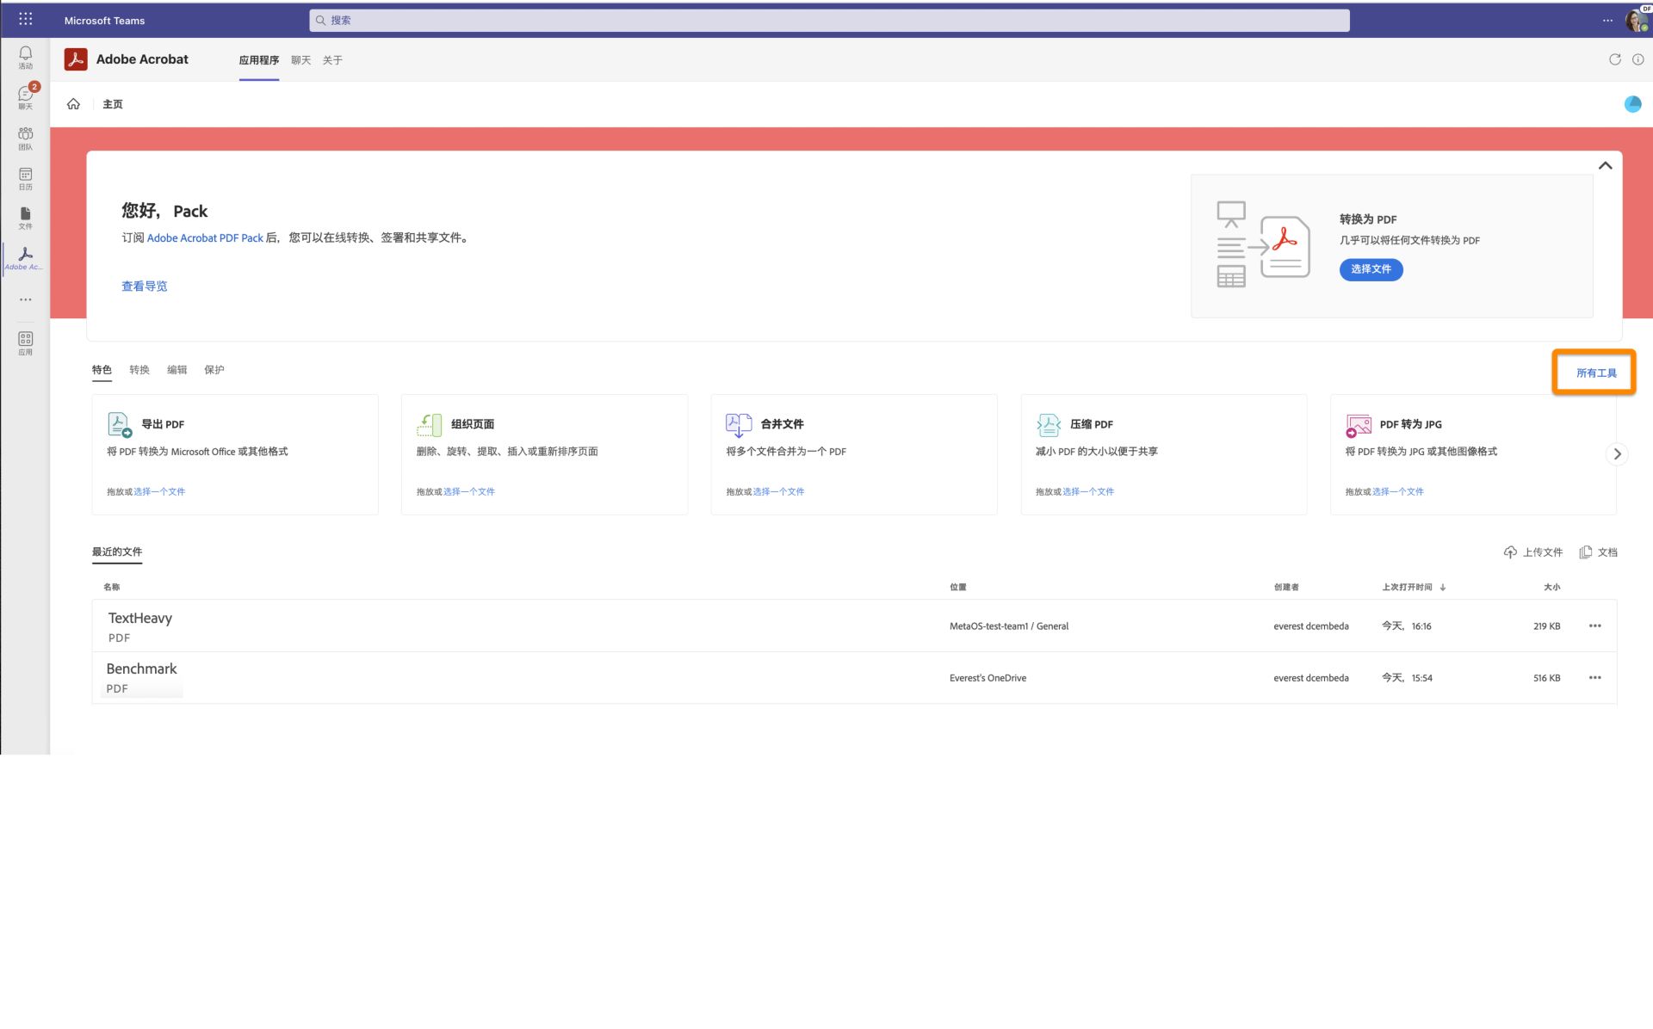Click the Combine Files (合并文件) icon
The height and width of the screenshot is (1029, 1653).
tap(739, 424)
